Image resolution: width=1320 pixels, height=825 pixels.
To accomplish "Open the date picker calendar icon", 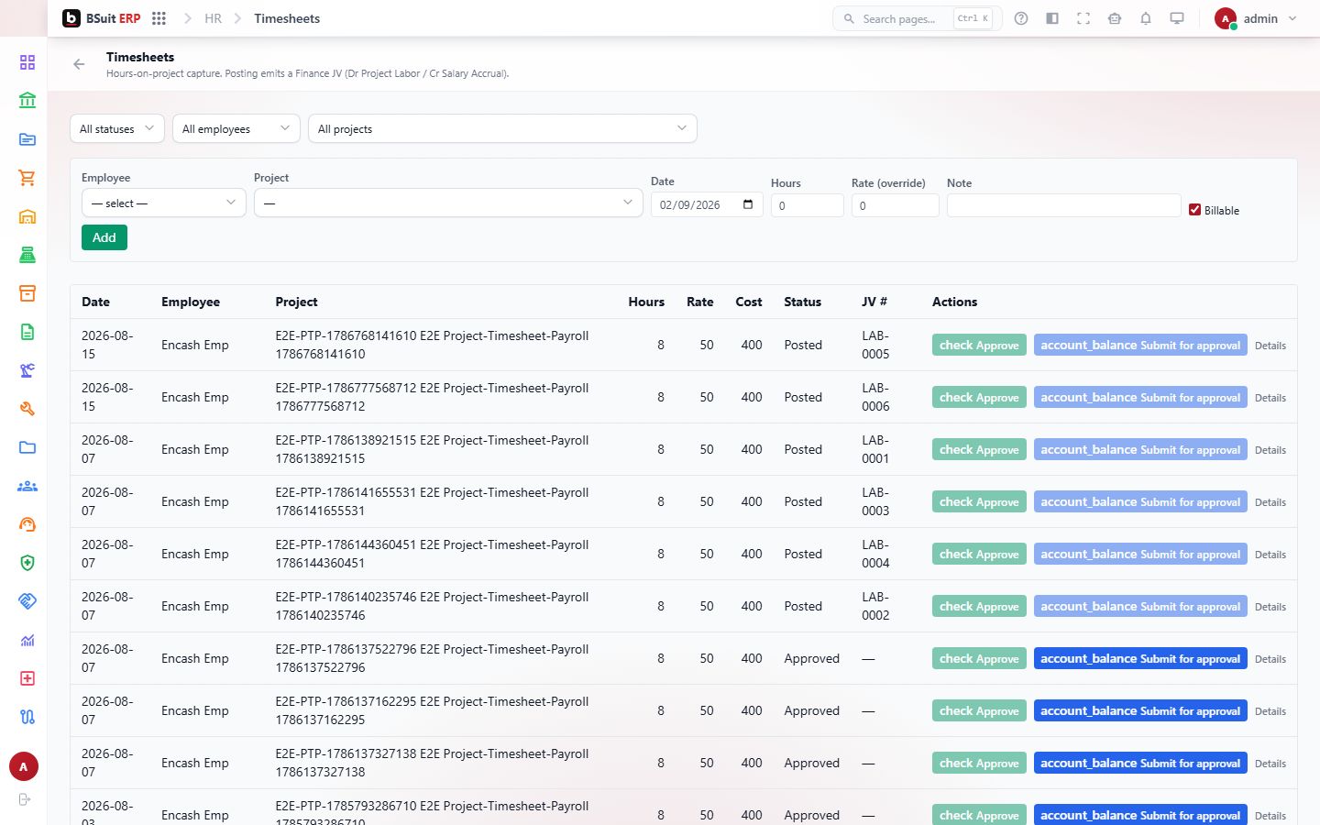I will click(x=748, y=204).
